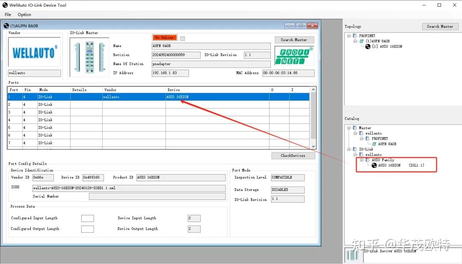Click the Name field showing AUPN 8A0B
The image size is (462, 264).
click(211, 46)
